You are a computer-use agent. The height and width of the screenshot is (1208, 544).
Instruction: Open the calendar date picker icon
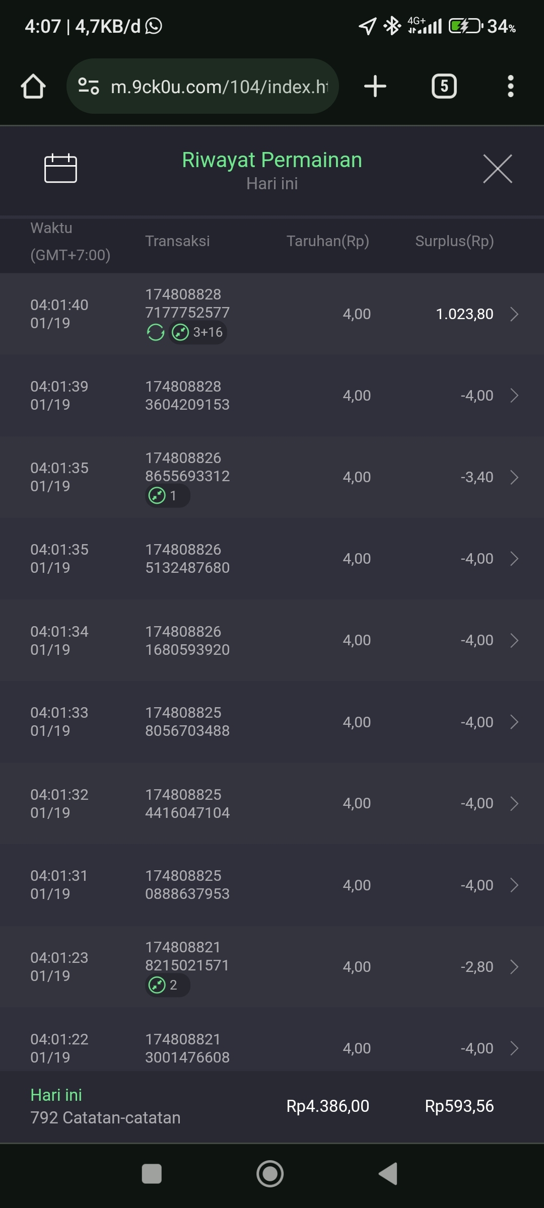click(x=60, y=168)
